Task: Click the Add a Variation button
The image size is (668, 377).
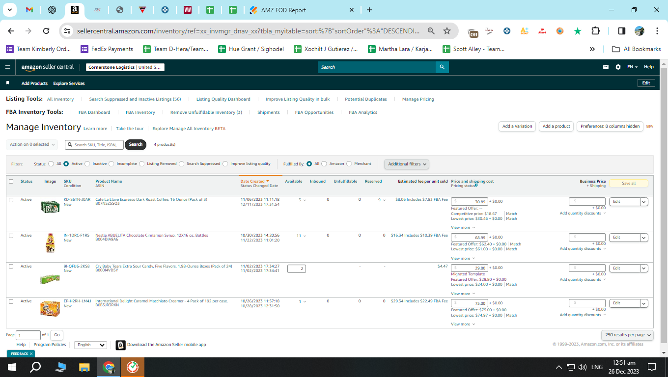Action: tap(517, 126)
